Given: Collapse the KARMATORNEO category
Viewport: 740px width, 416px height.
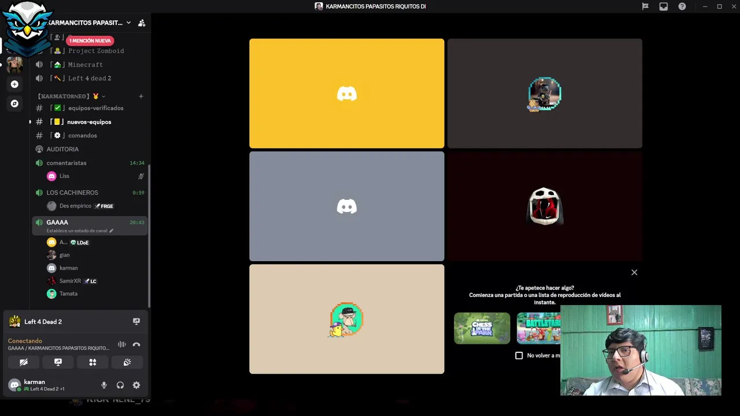Looking at the screenshot, I should 72,96.
